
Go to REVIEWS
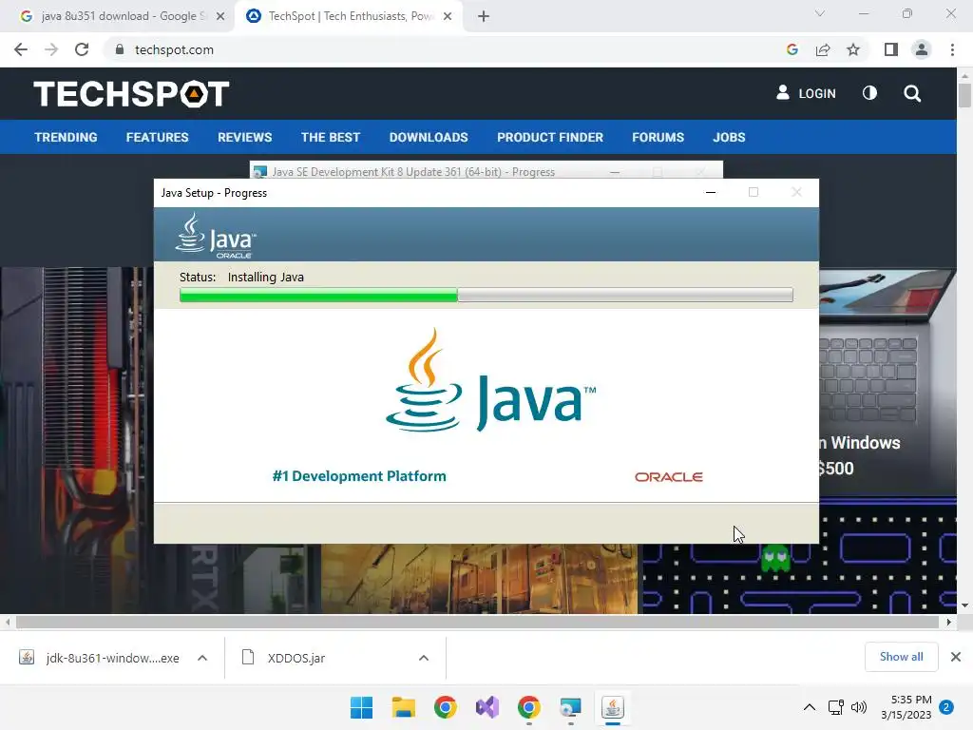click(x=244, y=137)
